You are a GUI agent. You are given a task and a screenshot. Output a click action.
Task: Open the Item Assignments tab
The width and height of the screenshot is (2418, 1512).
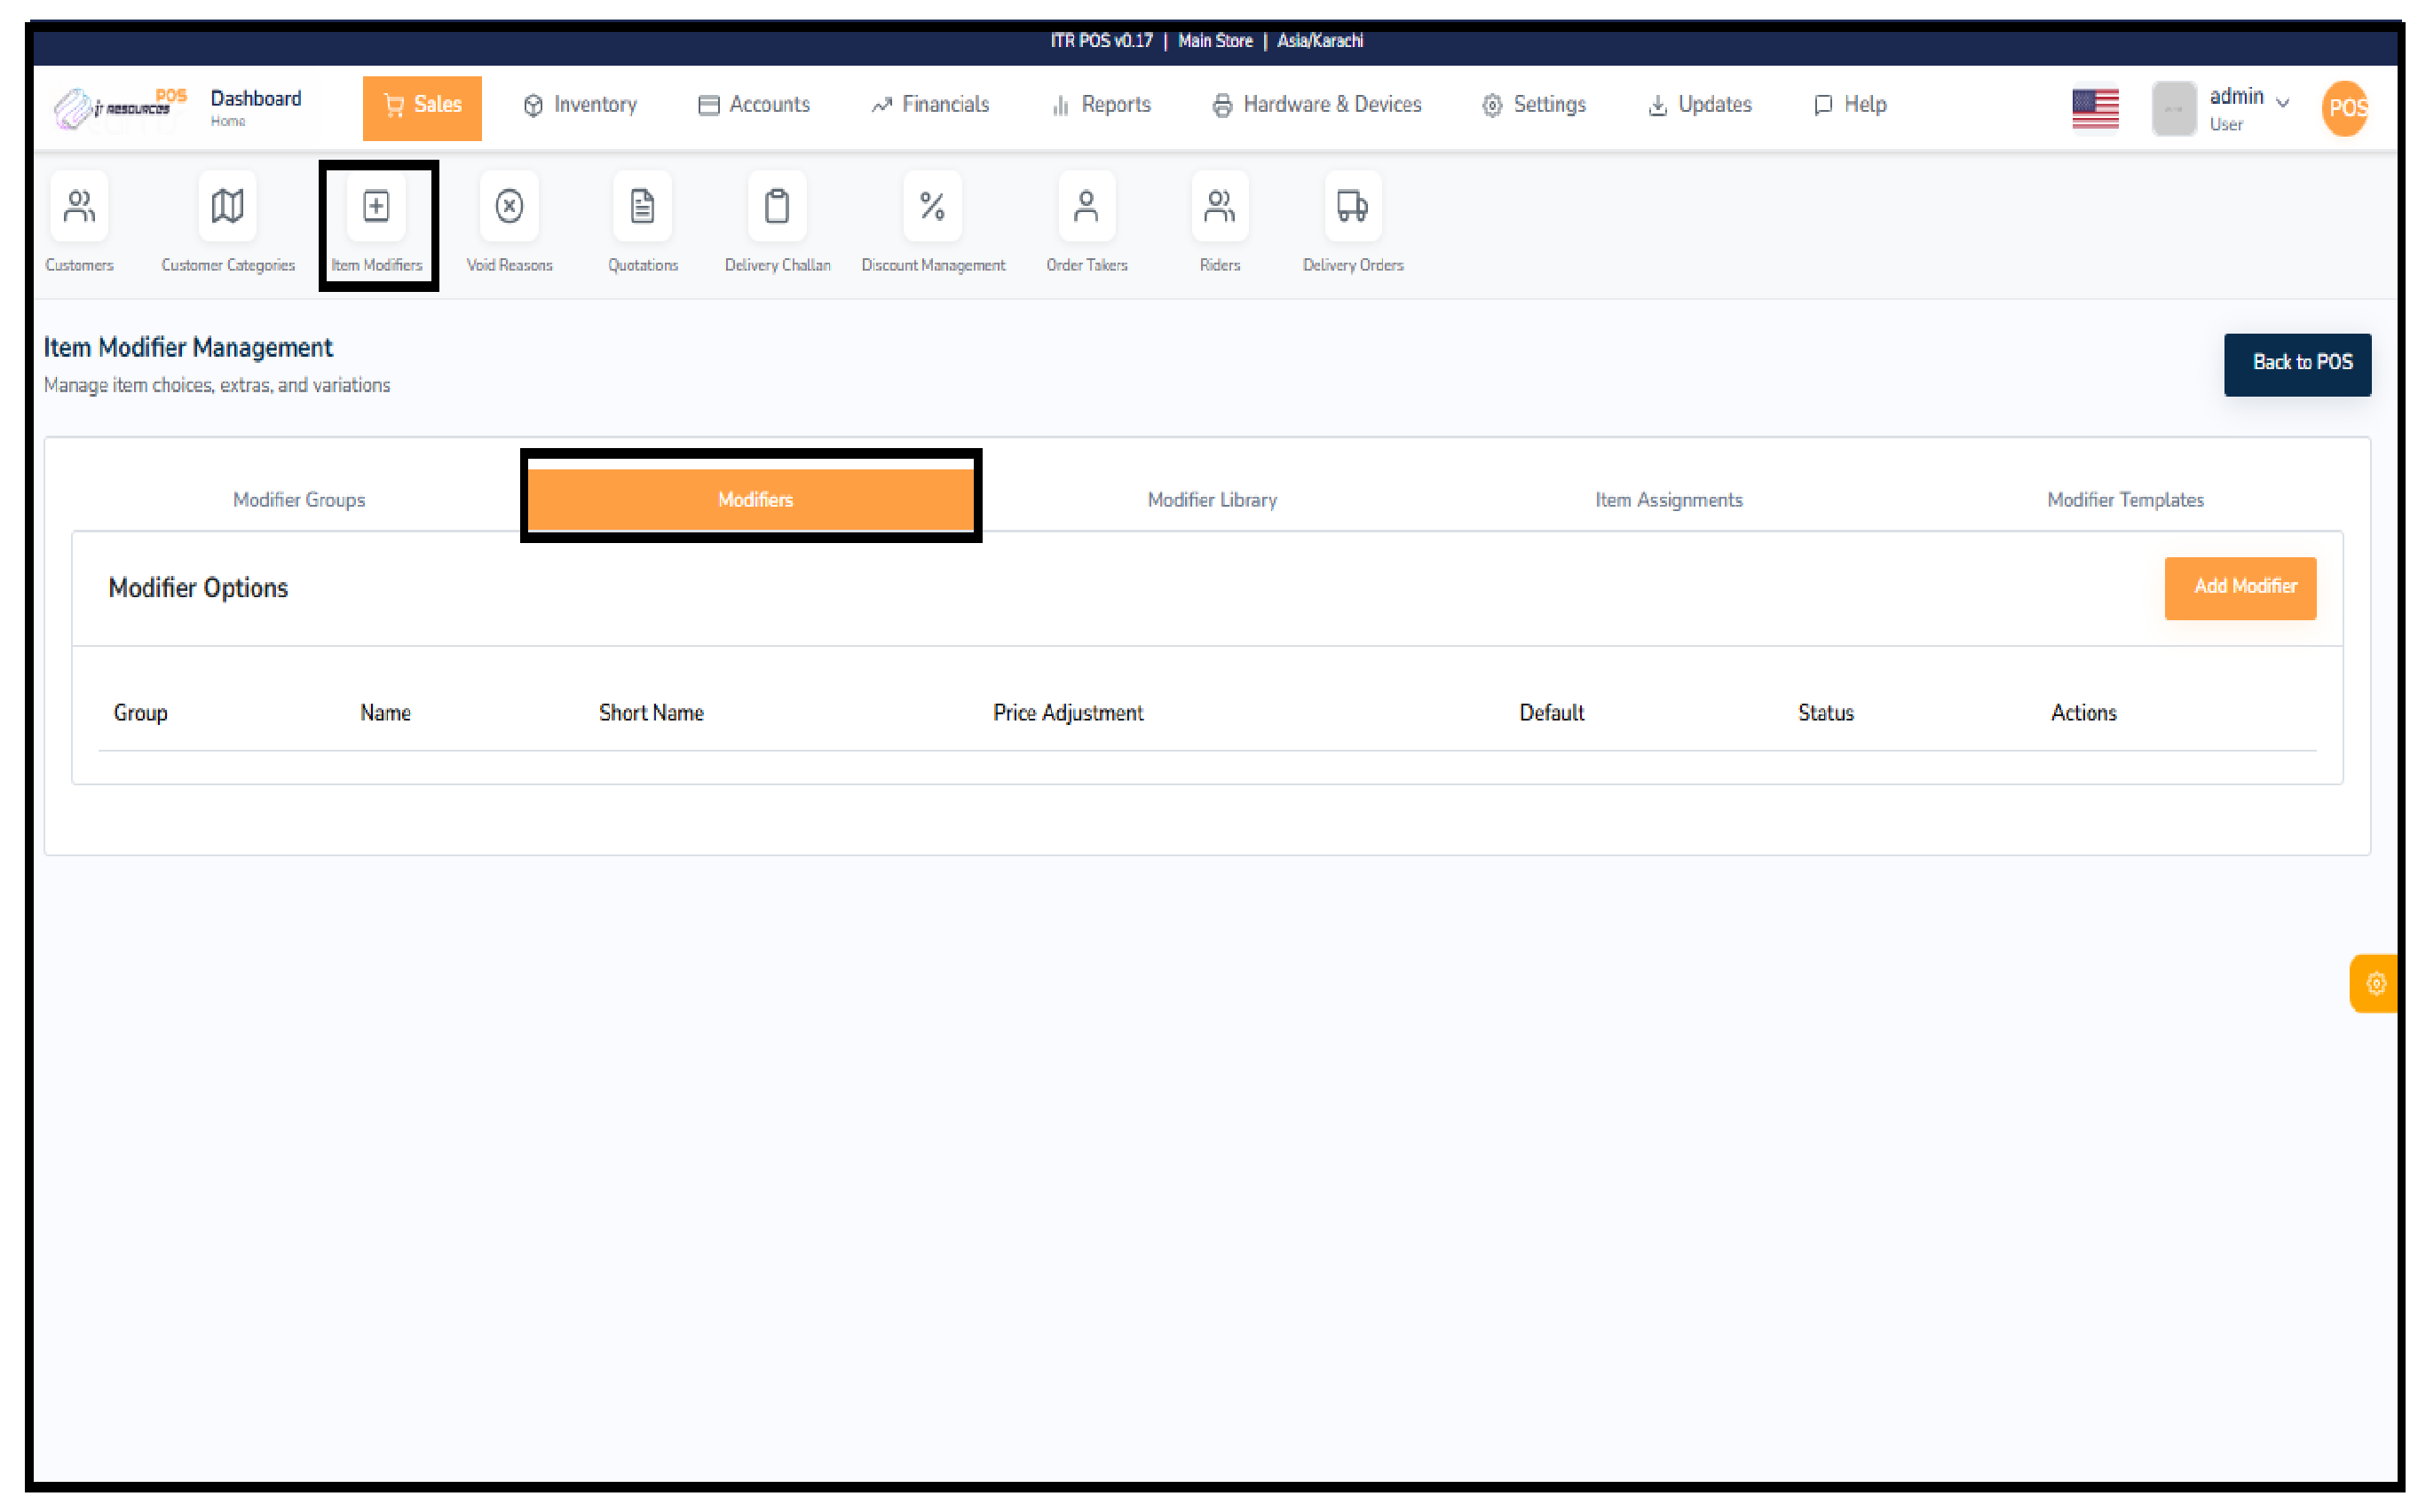click(x=1668, y=500)
